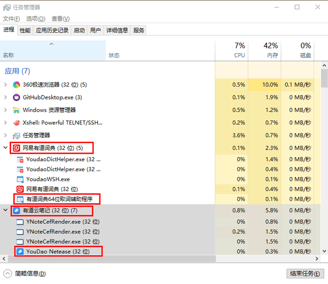328x284 pixels.
Task: Click the 结束任务(E) button
Action: (305, 273)
